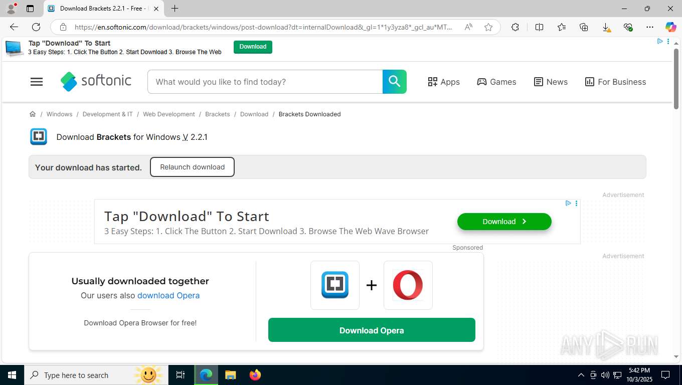Click the search magnifier button
Viewport: 682px width, 385px height.
[395, 82]
